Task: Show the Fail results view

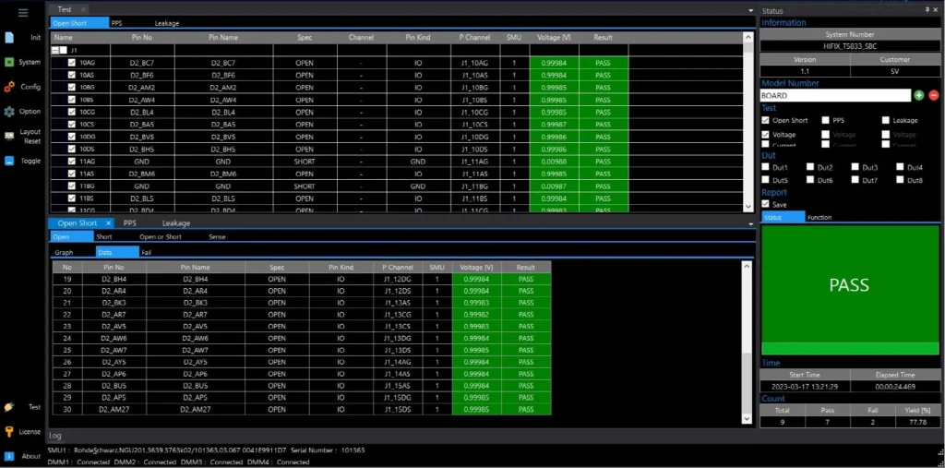Action: click(147, 252)
